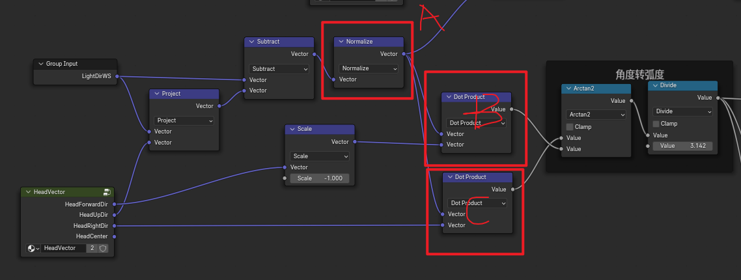
Task: Click the Divide Value field showing 3.142
Action: point(683,146)
